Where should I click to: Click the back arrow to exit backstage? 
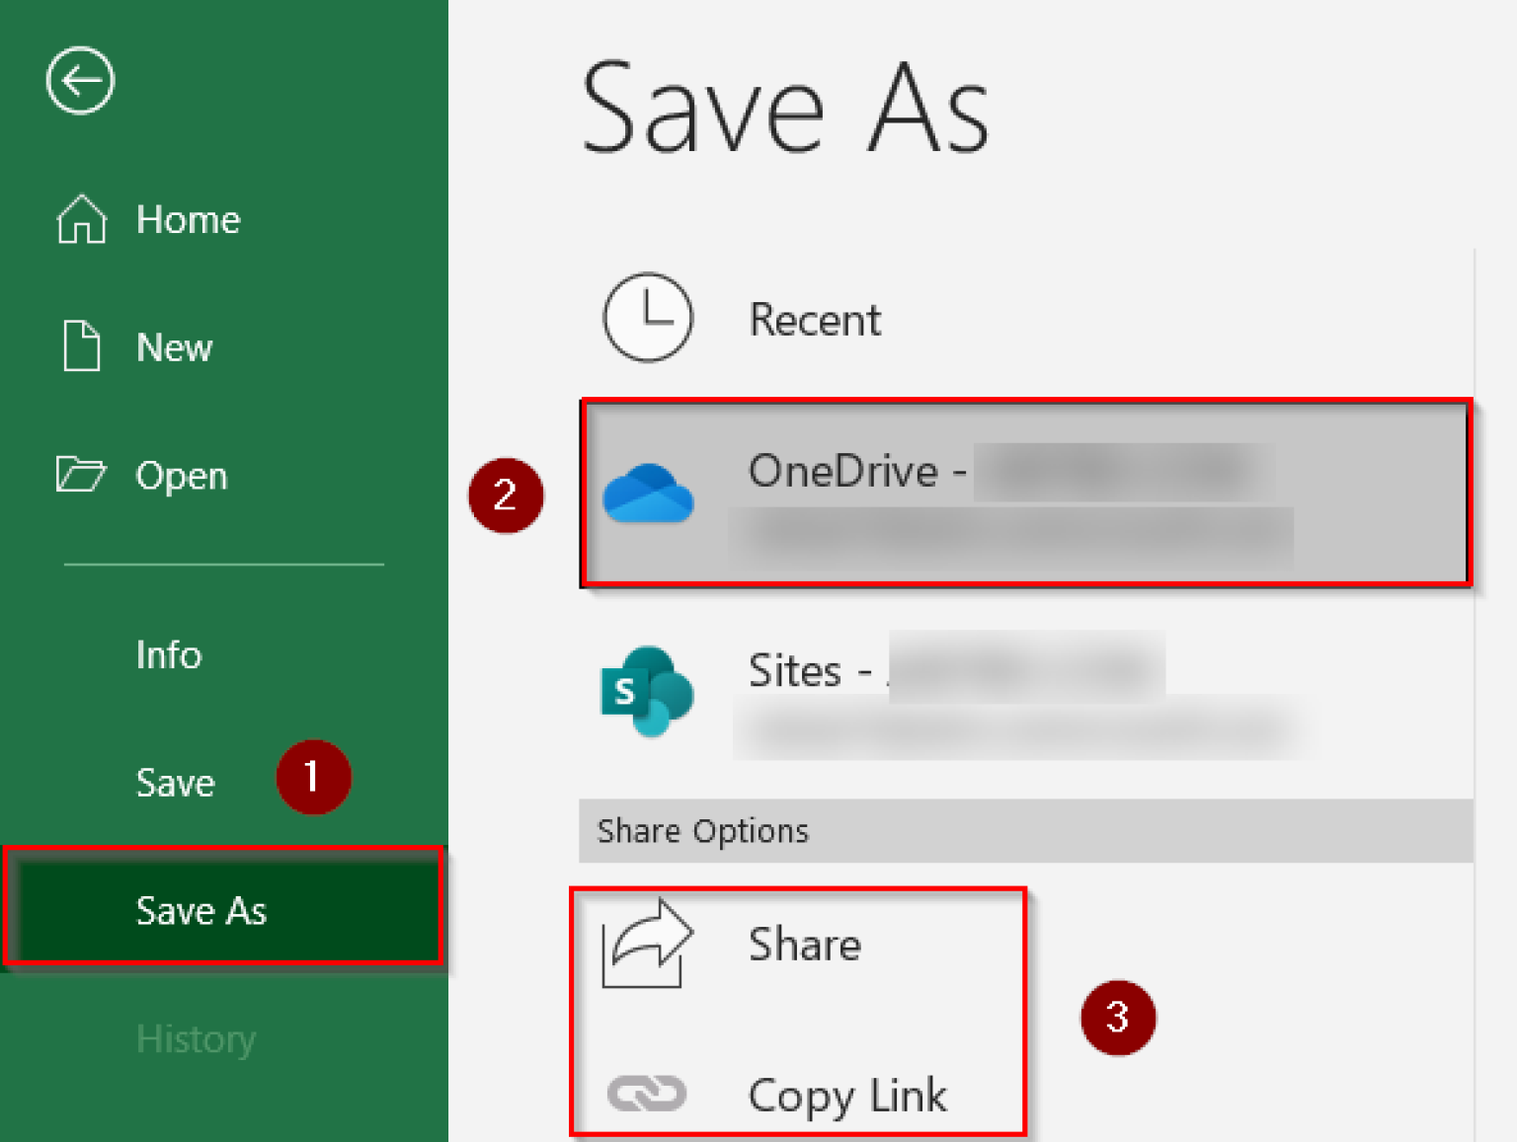tap(80, 80)
